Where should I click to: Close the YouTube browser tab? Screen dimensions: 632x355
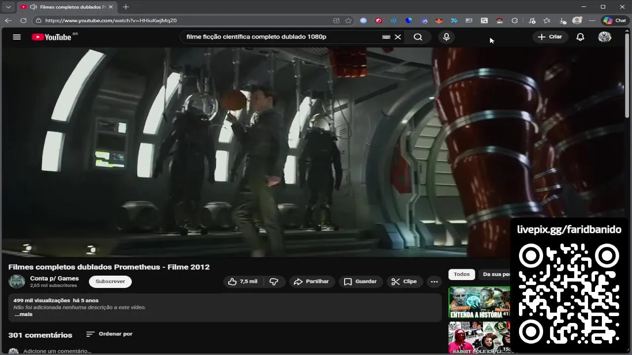click(110, 7)
